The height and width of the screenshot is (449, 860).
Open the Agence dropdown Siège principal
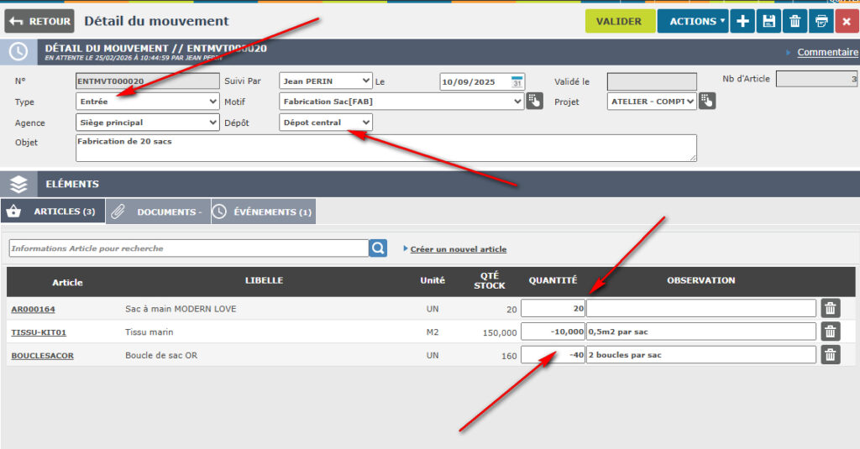tap(147, 123)
